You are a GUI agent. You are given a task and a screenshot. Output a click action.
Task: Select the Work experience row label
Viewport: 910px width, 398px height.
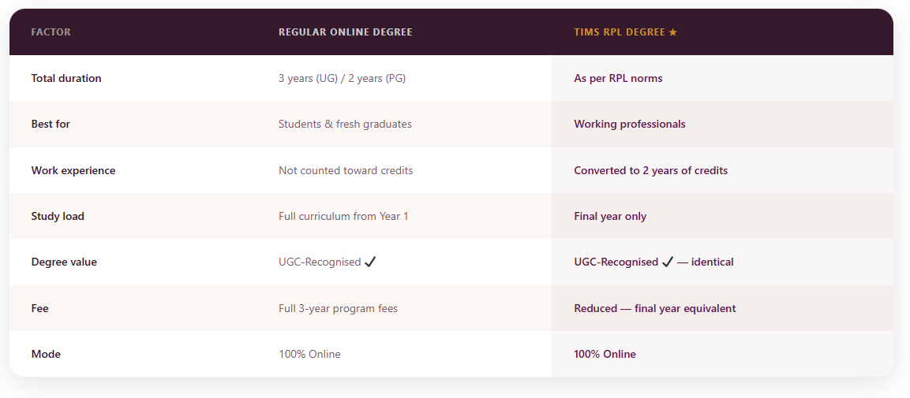pyautogui.click(x=73, y=170)
